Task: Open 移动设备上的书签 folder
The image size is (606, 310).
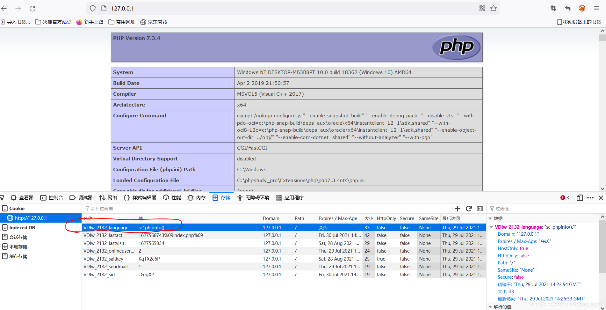Action: 579,22
